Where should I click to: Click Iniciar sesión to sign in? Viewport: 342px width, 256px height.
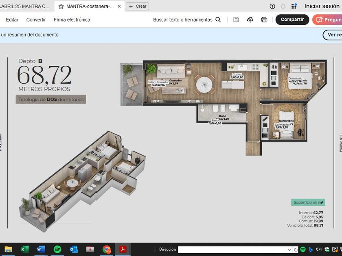tap(322, 6)
